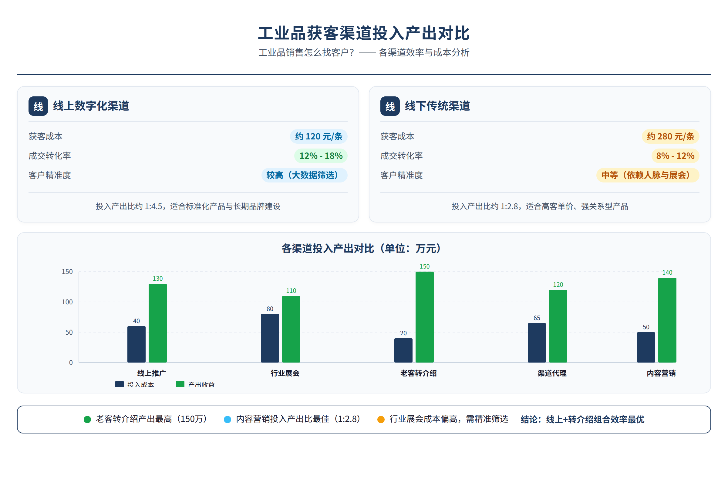Click the 线 badge beside 线上数字化渠道
Viewport: 728px width, 485px height.
38,106
